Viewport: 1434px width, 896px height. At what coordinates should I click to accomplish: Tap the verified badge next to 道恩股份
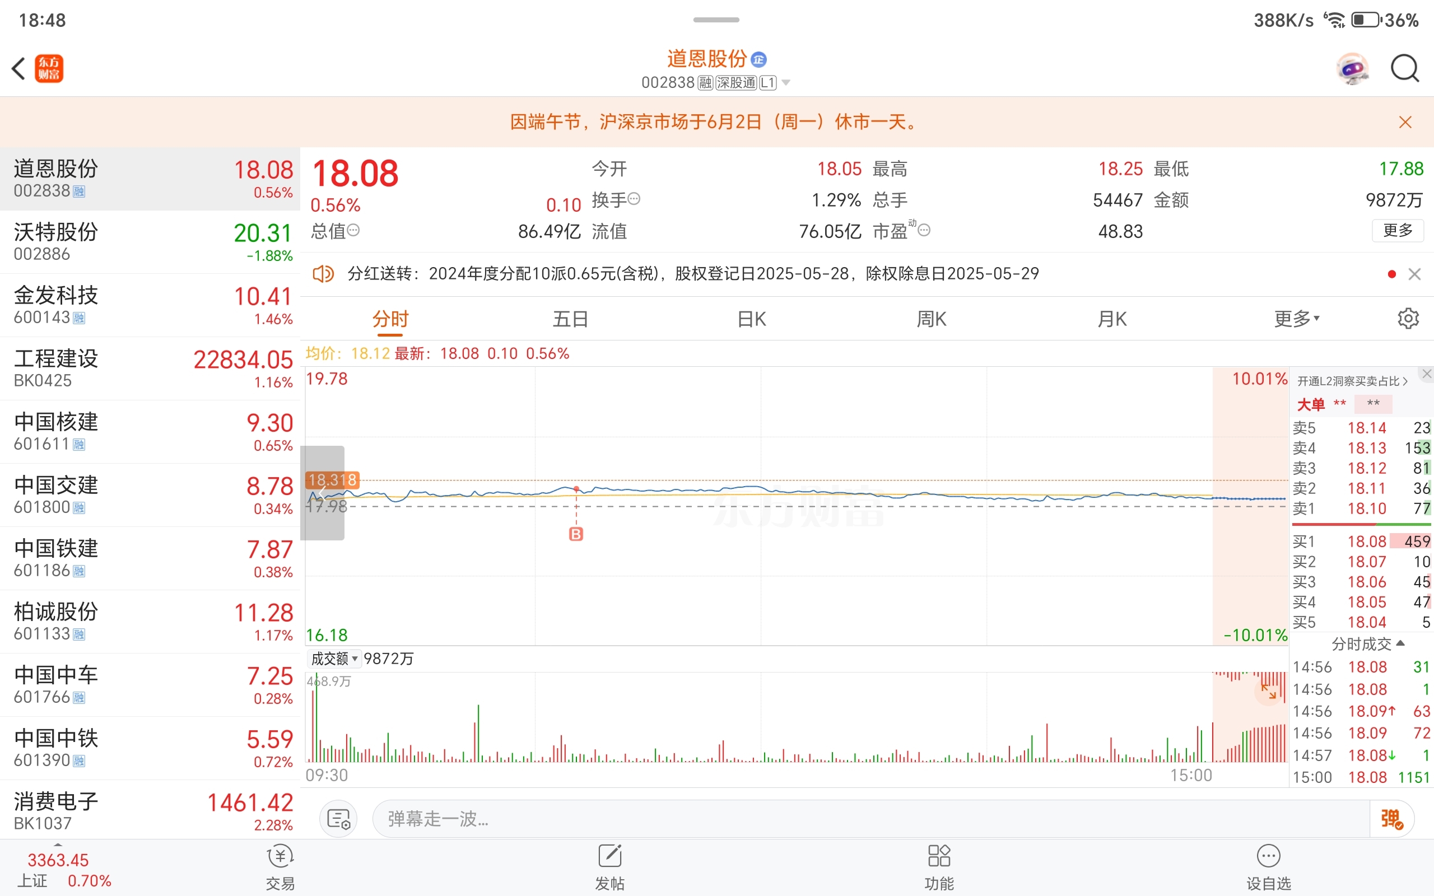759,59
